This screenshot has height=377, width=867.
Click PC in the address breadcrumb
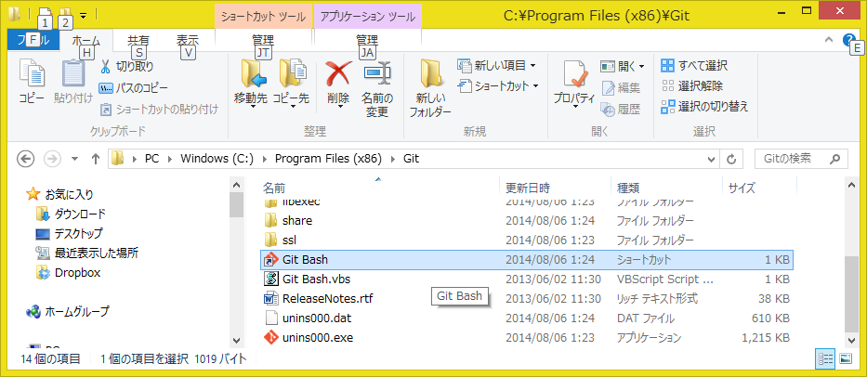pyautogui.click(x=151, y=159)
